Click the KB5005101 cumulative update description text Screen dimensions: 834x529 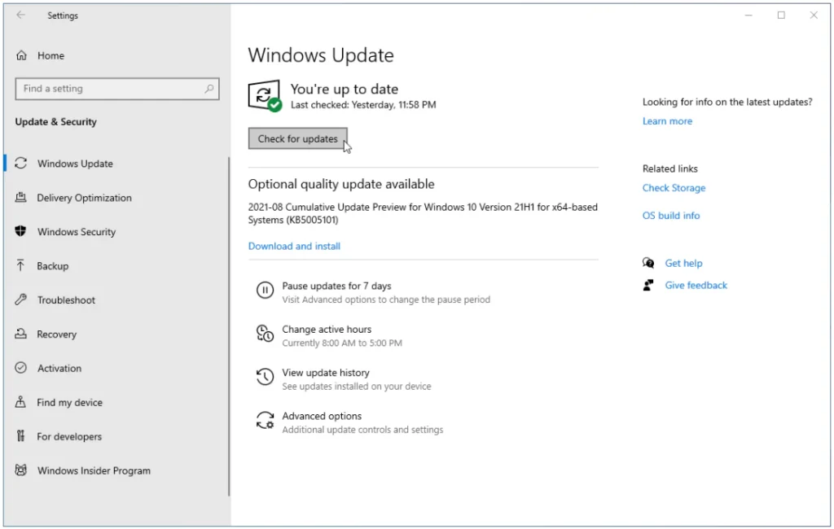point(423,213)
